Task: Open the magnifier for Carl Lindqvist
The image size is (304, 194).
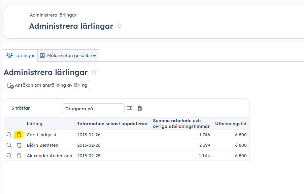Action: click(9, 135)
